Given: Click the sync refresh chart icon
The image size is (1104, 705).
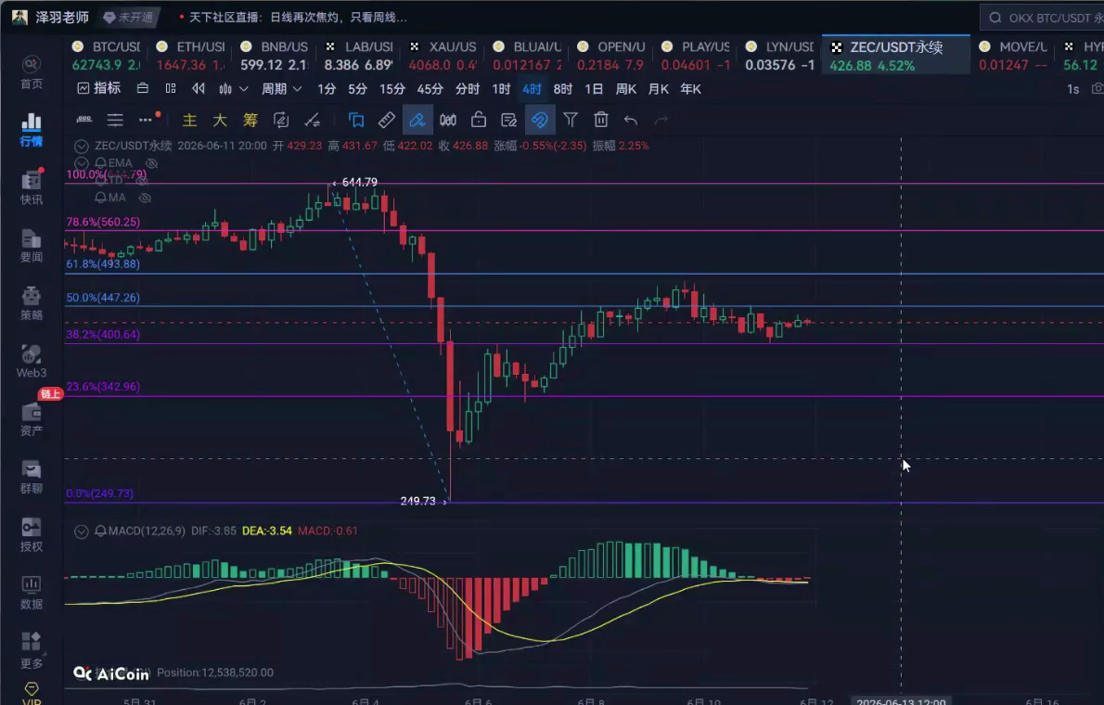Looking at the screenshot, I should point(281,120).
